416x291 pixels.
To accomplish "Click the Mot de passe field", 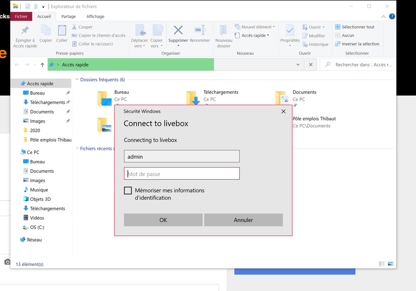I will coord(182,174).
